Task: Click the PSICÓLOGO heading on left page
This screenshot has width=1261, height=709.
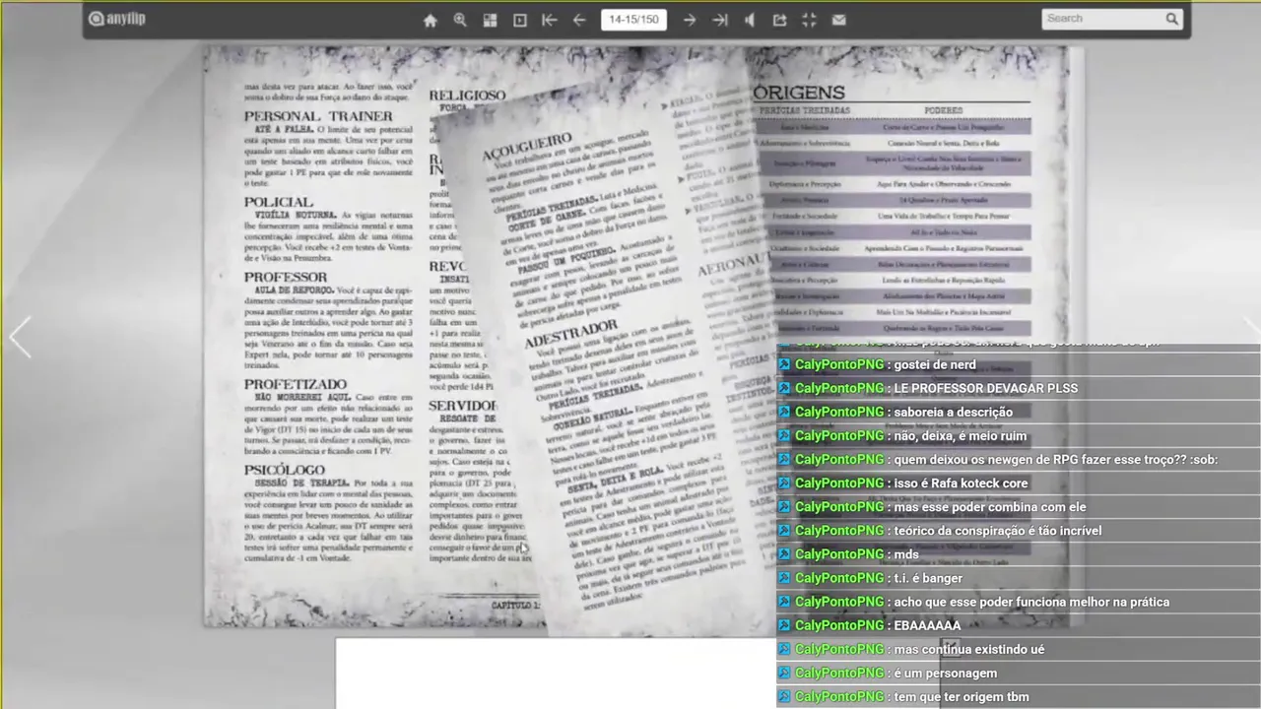Action: coord(285,470)
